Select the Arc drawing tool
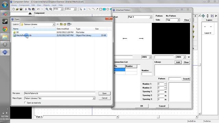The width and height of the screenshot is (219, 123). tap(93, 9)
